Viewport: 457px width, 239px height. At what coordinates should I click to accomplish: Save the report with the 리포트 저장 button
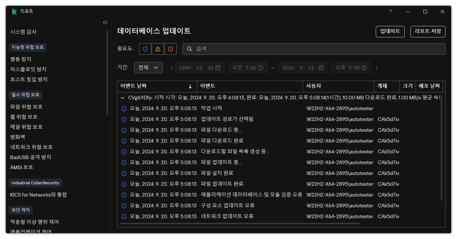(x=428, y=31)
